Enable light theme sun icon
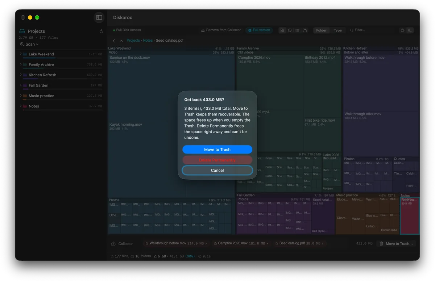Screen dimensions: 435x281 [x=402, y=30]
